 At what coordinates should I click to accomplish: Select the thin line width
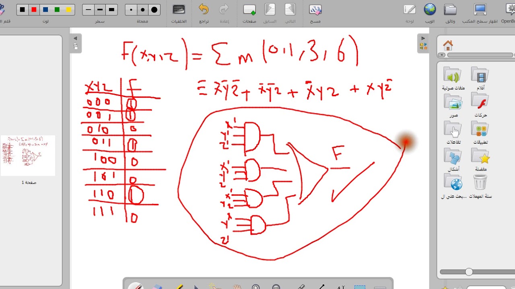click(x=89, y=10)
